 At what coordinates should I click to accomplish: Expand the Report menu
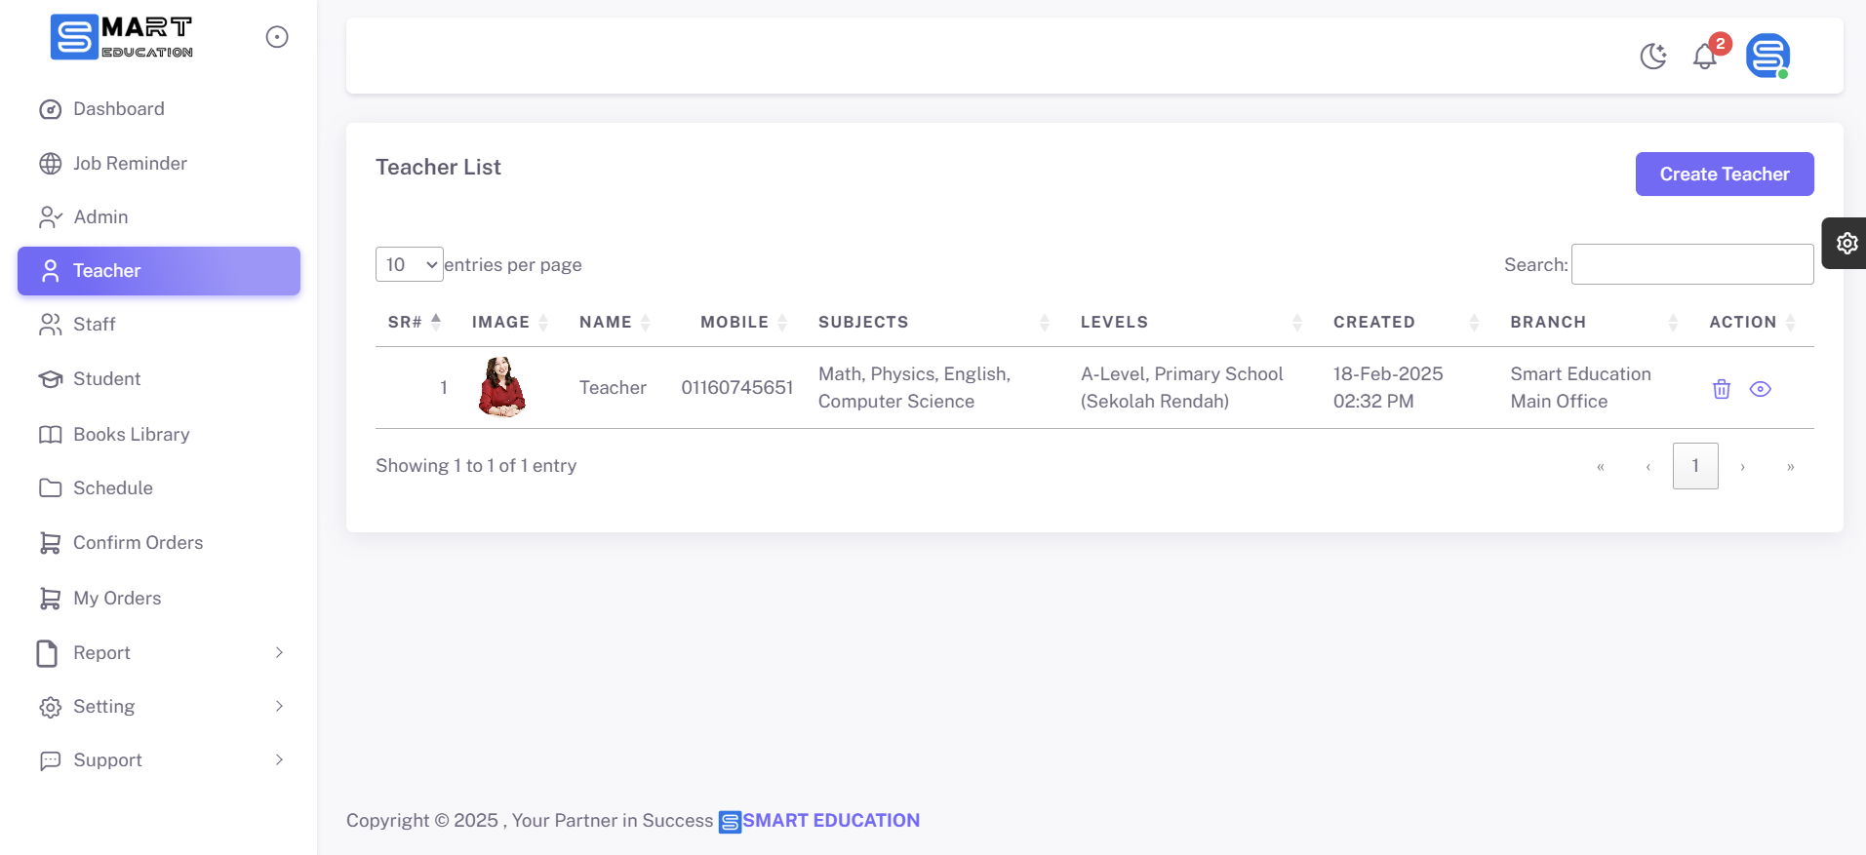pos(159,653)
